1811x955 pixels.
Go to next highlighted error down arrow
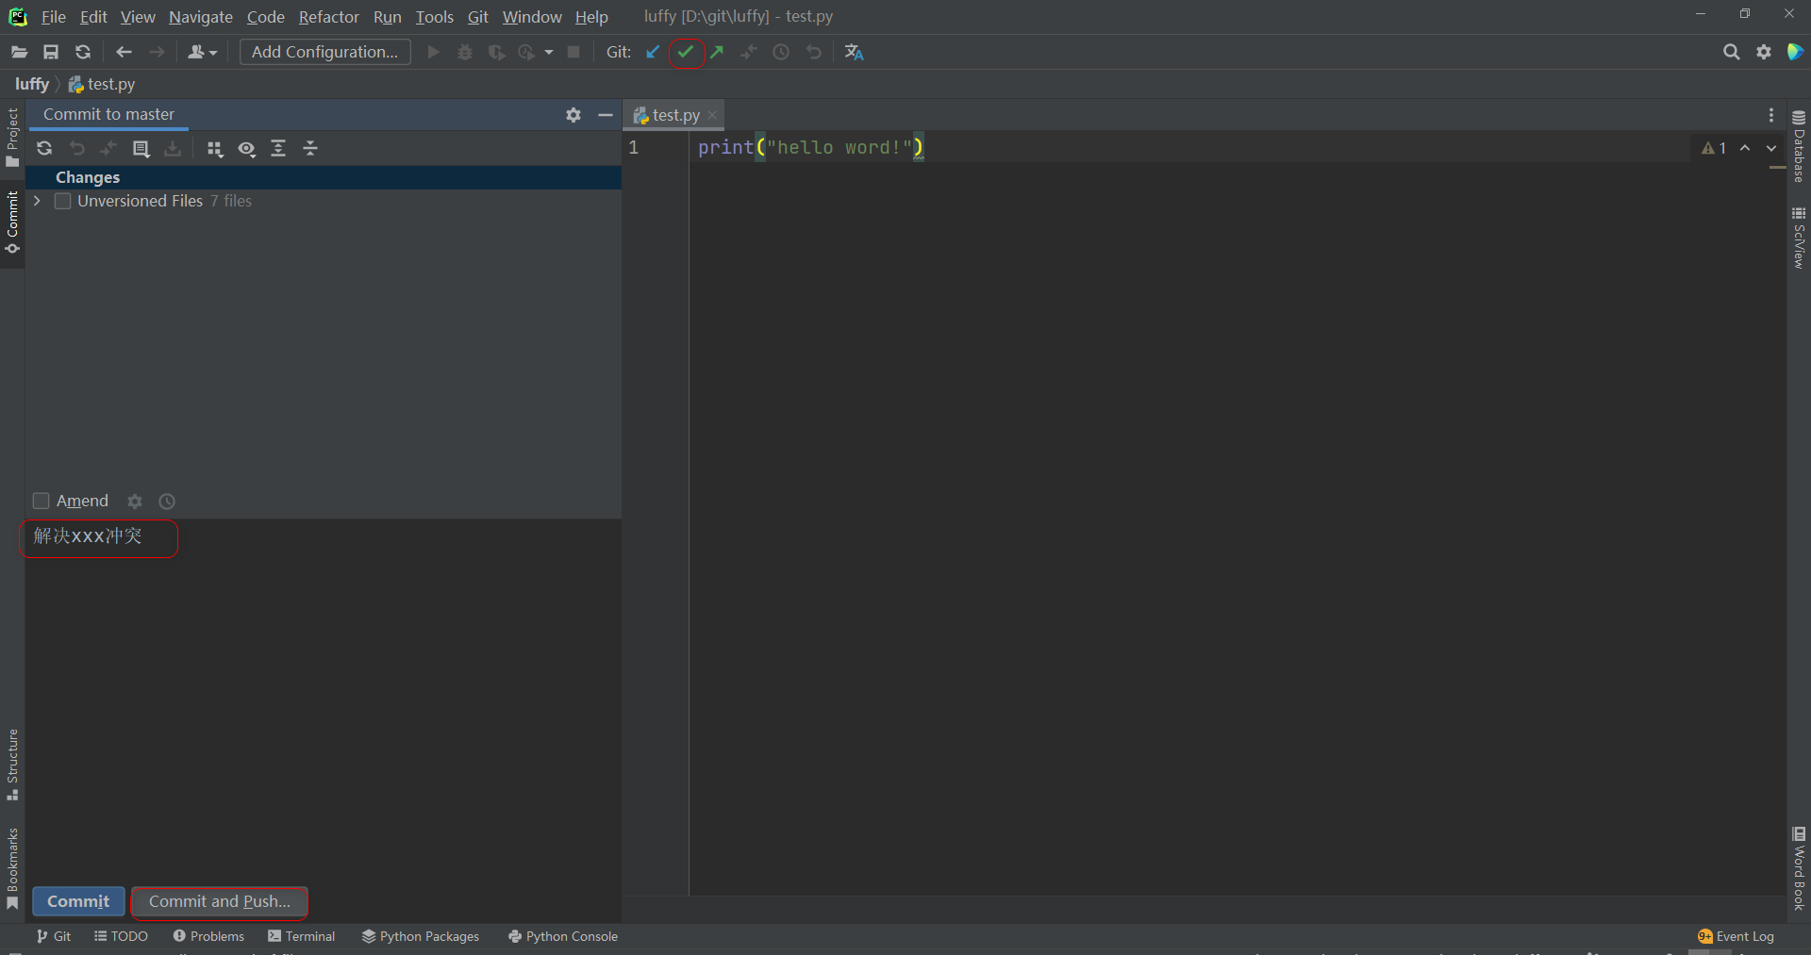[x=1771, y=148]
